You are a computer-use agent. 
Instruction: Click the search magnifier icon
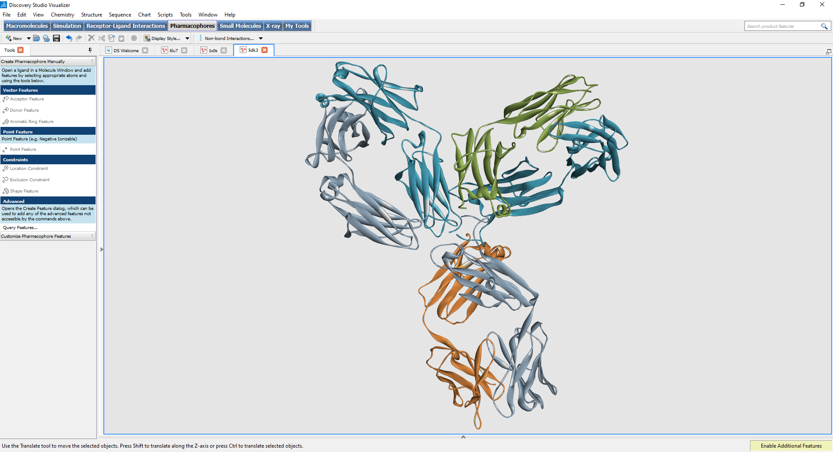pos(824,26)
